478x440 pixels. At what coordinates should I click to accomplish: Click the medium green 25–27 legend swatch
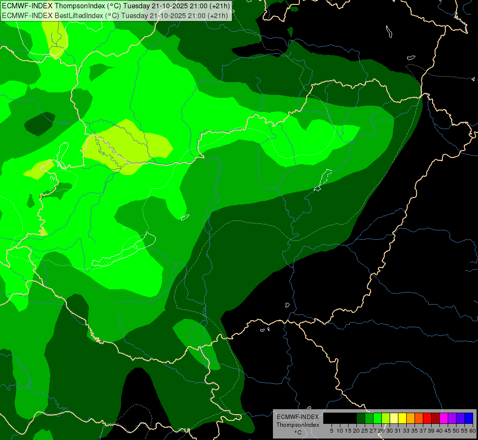tap(369, 418)
